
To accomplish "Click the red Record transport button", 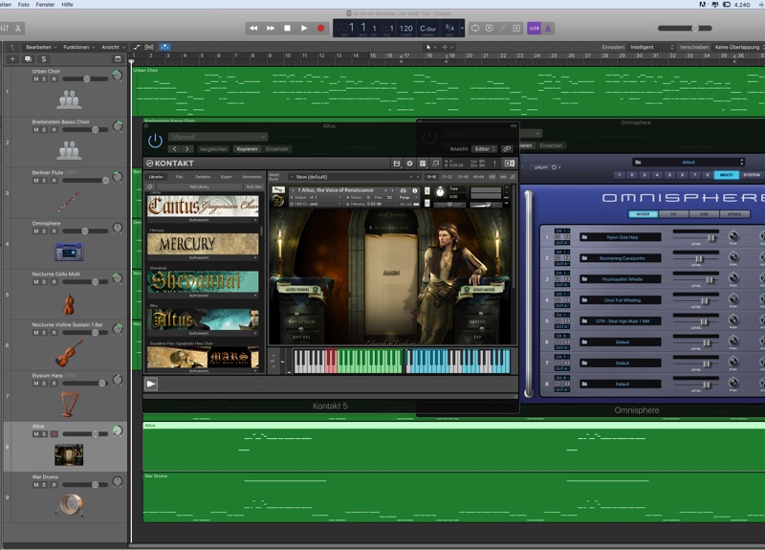I will pyautogui.click(x=320, y=29).
